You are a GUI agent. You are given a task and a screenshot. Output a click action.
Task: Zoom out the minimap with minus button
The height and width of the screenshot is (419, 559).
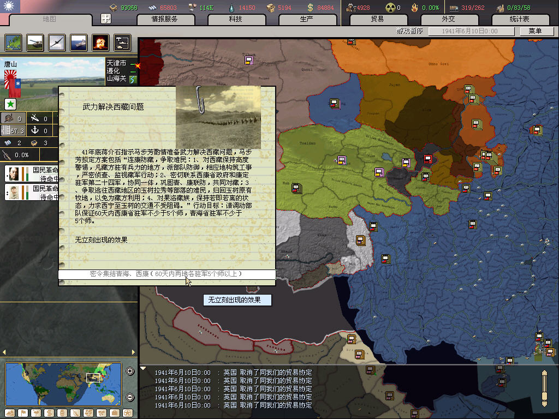coord(130,397)
